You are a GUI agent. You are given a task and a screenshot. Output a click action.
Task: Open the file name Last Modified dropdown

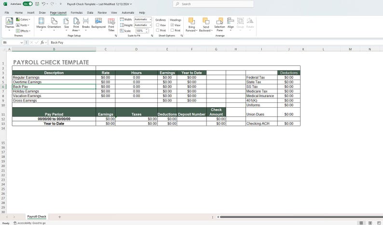(131, 4)
